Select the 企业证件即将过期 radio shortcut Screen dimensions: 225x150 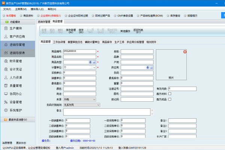(x=66, y=16)
